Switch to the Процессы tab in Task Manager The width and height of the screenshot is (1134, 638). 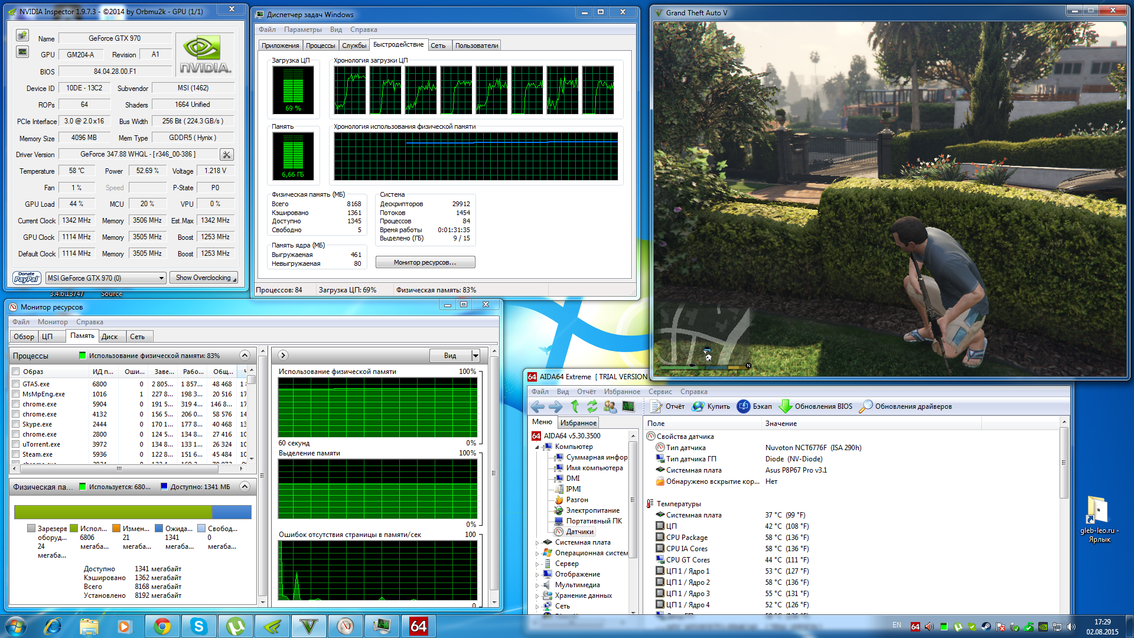click(320, 45)
